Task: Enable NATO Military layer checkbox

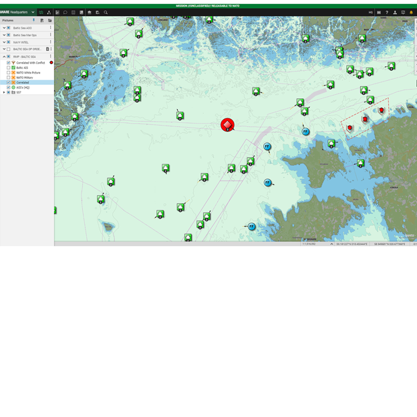Action: point(9,78)
